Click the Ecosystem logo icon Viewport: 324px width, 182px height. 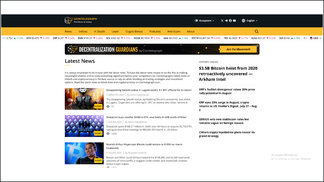197,20
